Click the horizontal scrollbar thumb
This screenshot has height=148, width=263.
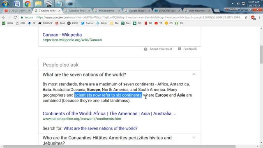(x=120, y=146)
